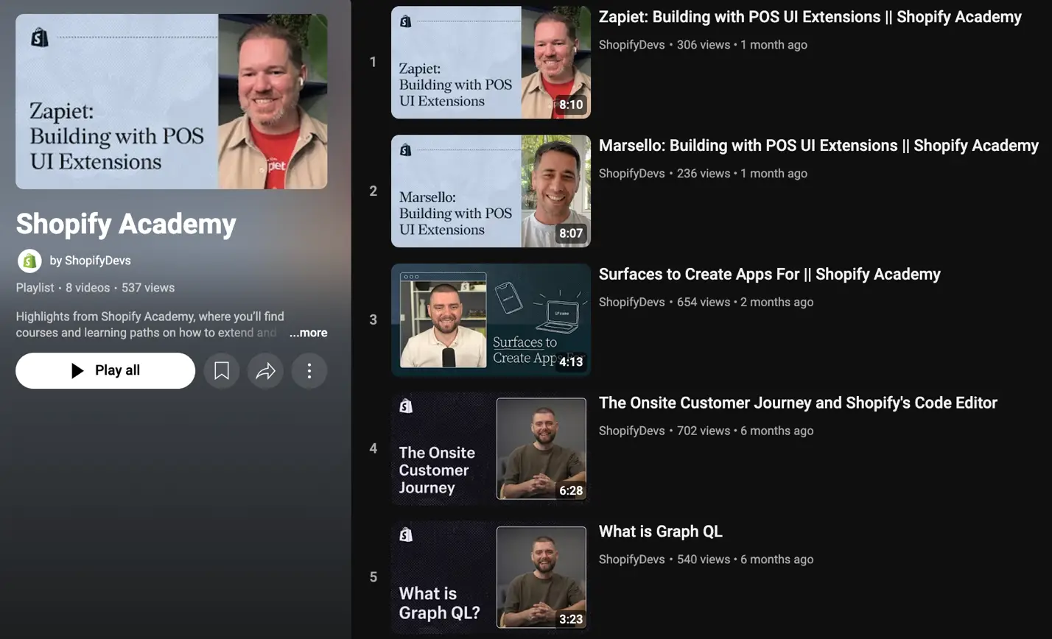Click the Shopify Academy playlist heading
Image resolution: width=1052 pixels, height=639 pixels.
coord(126,224)
